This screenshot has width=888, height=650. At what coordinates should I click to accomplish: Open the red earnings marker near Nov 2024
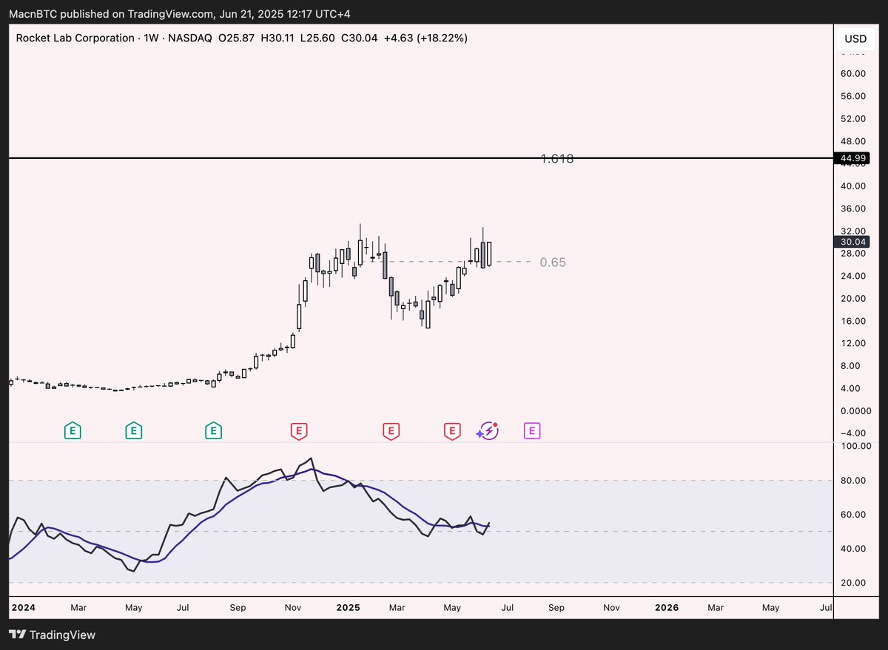299,430
